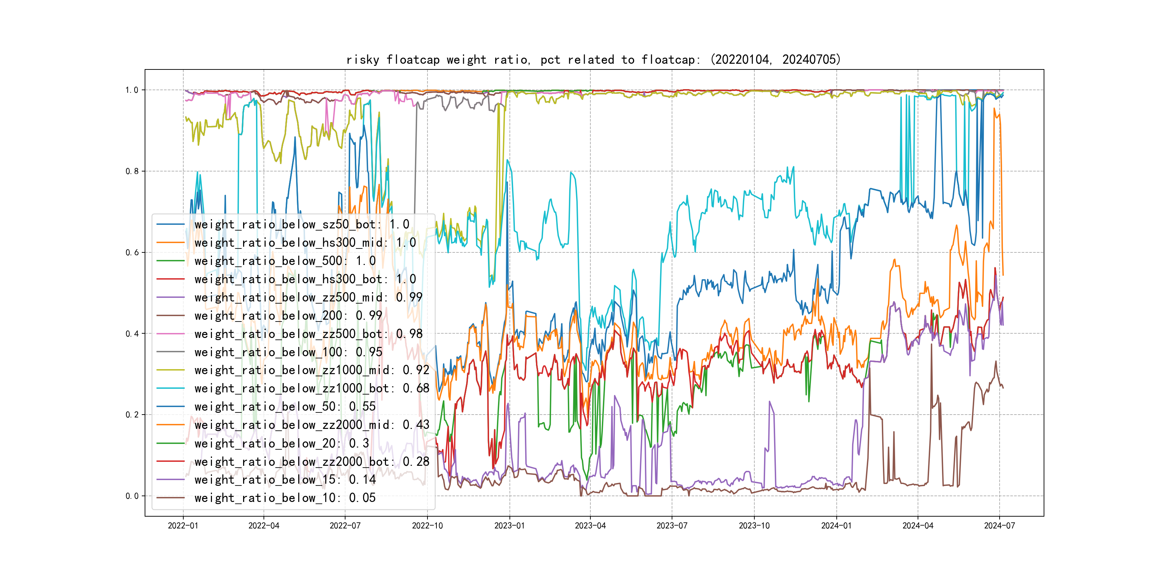Click cyan line swatch for zz1000_bot
This screenshot has height=580, width=1160.
[170, 388]
